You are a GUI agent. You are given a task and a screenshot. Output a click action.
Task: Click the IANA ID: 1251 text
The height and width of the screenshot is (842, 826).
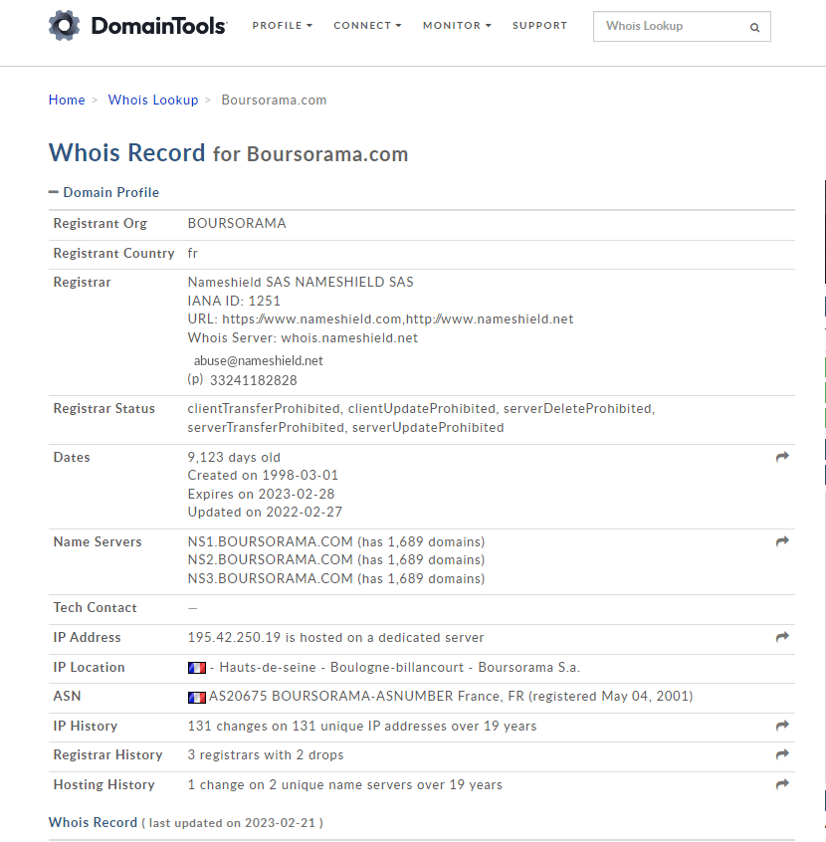(x=234, y=301)
